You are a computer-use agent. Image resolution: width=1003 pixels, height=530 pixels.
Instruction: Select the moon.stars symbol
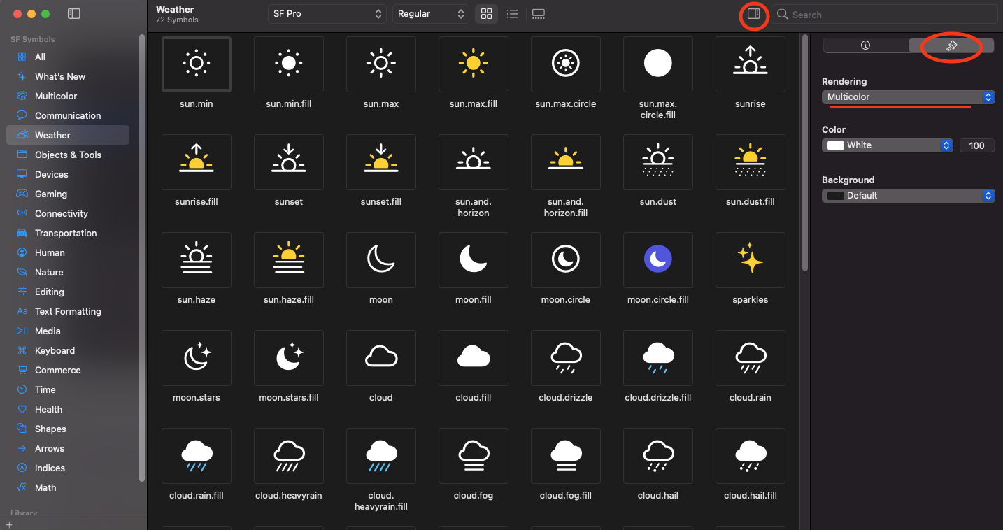point(196,358)
